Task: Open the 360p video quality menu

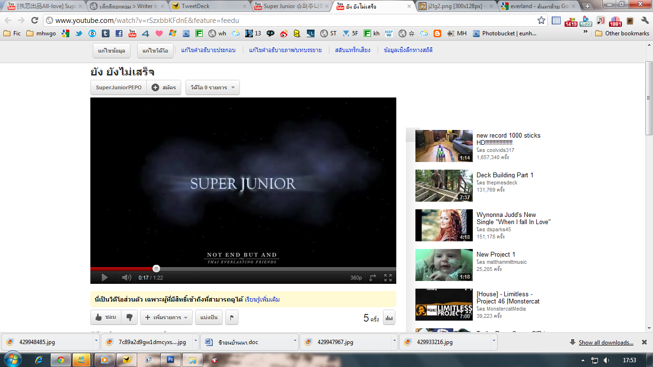Action: click(x=356, y=278)
